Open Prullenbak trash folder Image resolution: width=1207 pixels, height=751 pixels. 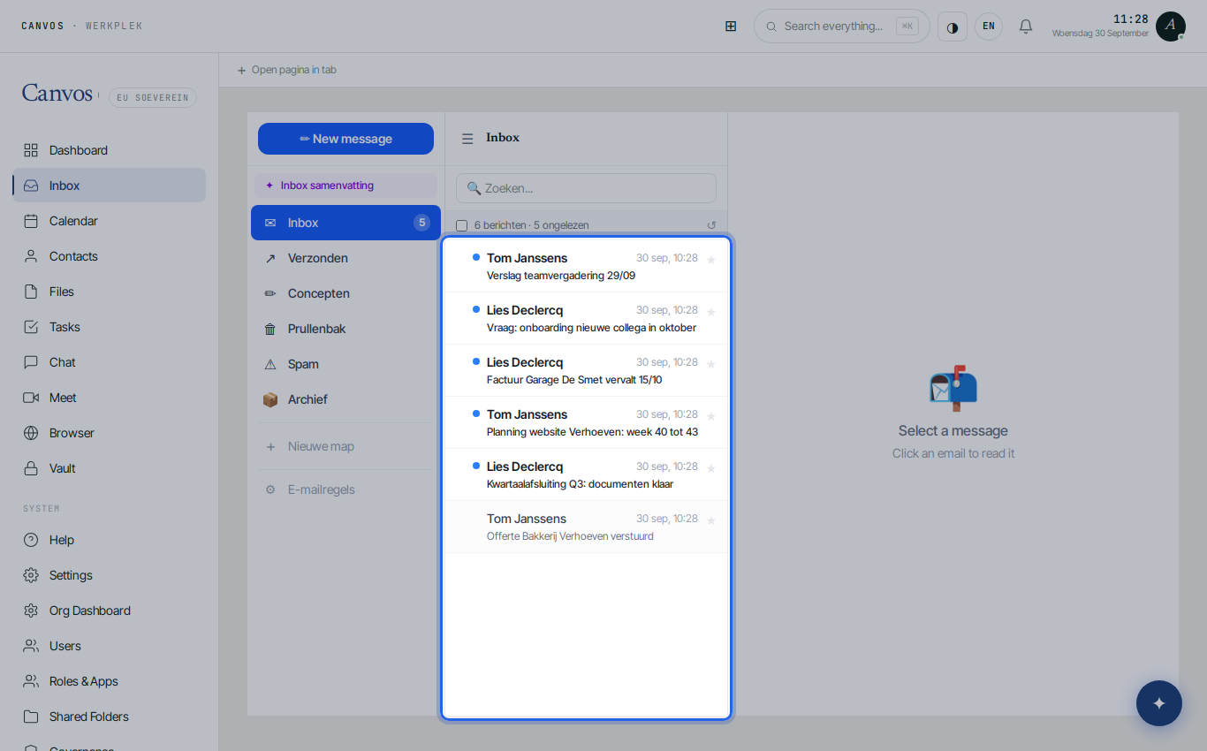[345, 329]
